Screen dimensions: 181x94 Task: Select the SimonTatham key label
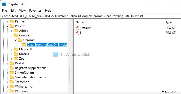coord(24,73)
